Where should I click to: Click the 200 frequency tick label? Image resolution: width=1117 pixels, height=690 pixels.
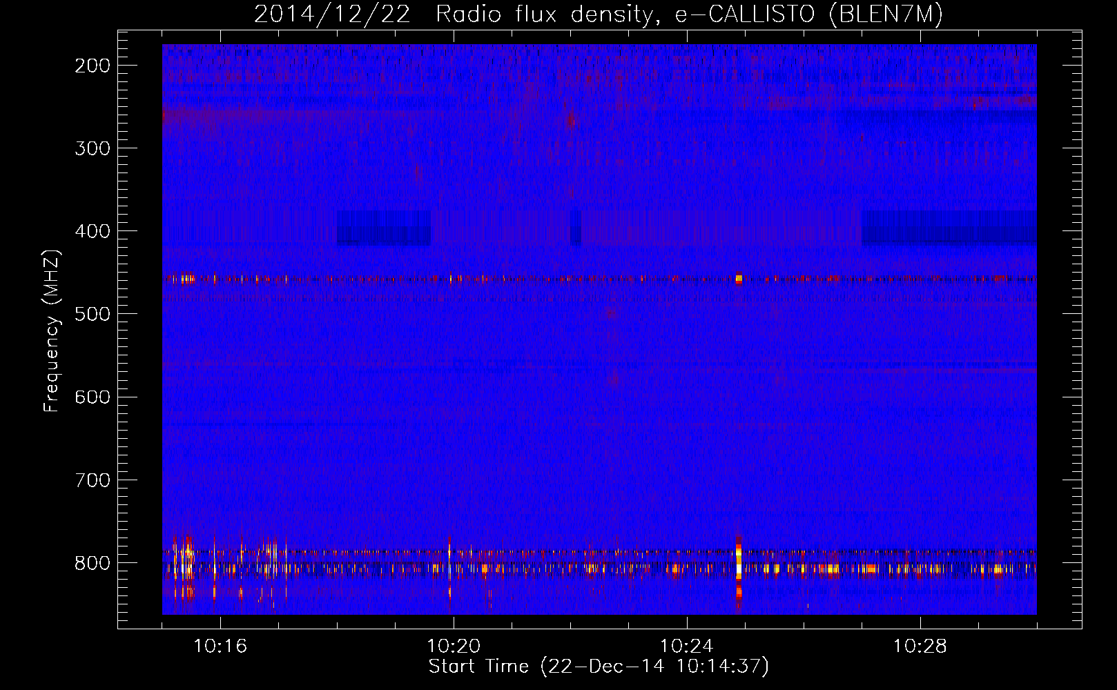tap(92, 66)
